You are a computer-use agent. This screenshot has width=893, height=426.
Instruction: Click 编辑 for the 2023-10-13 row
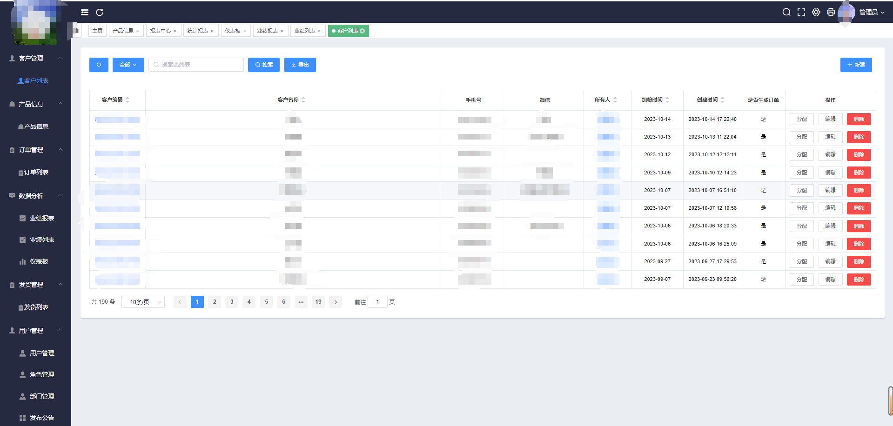coord(831,137)
